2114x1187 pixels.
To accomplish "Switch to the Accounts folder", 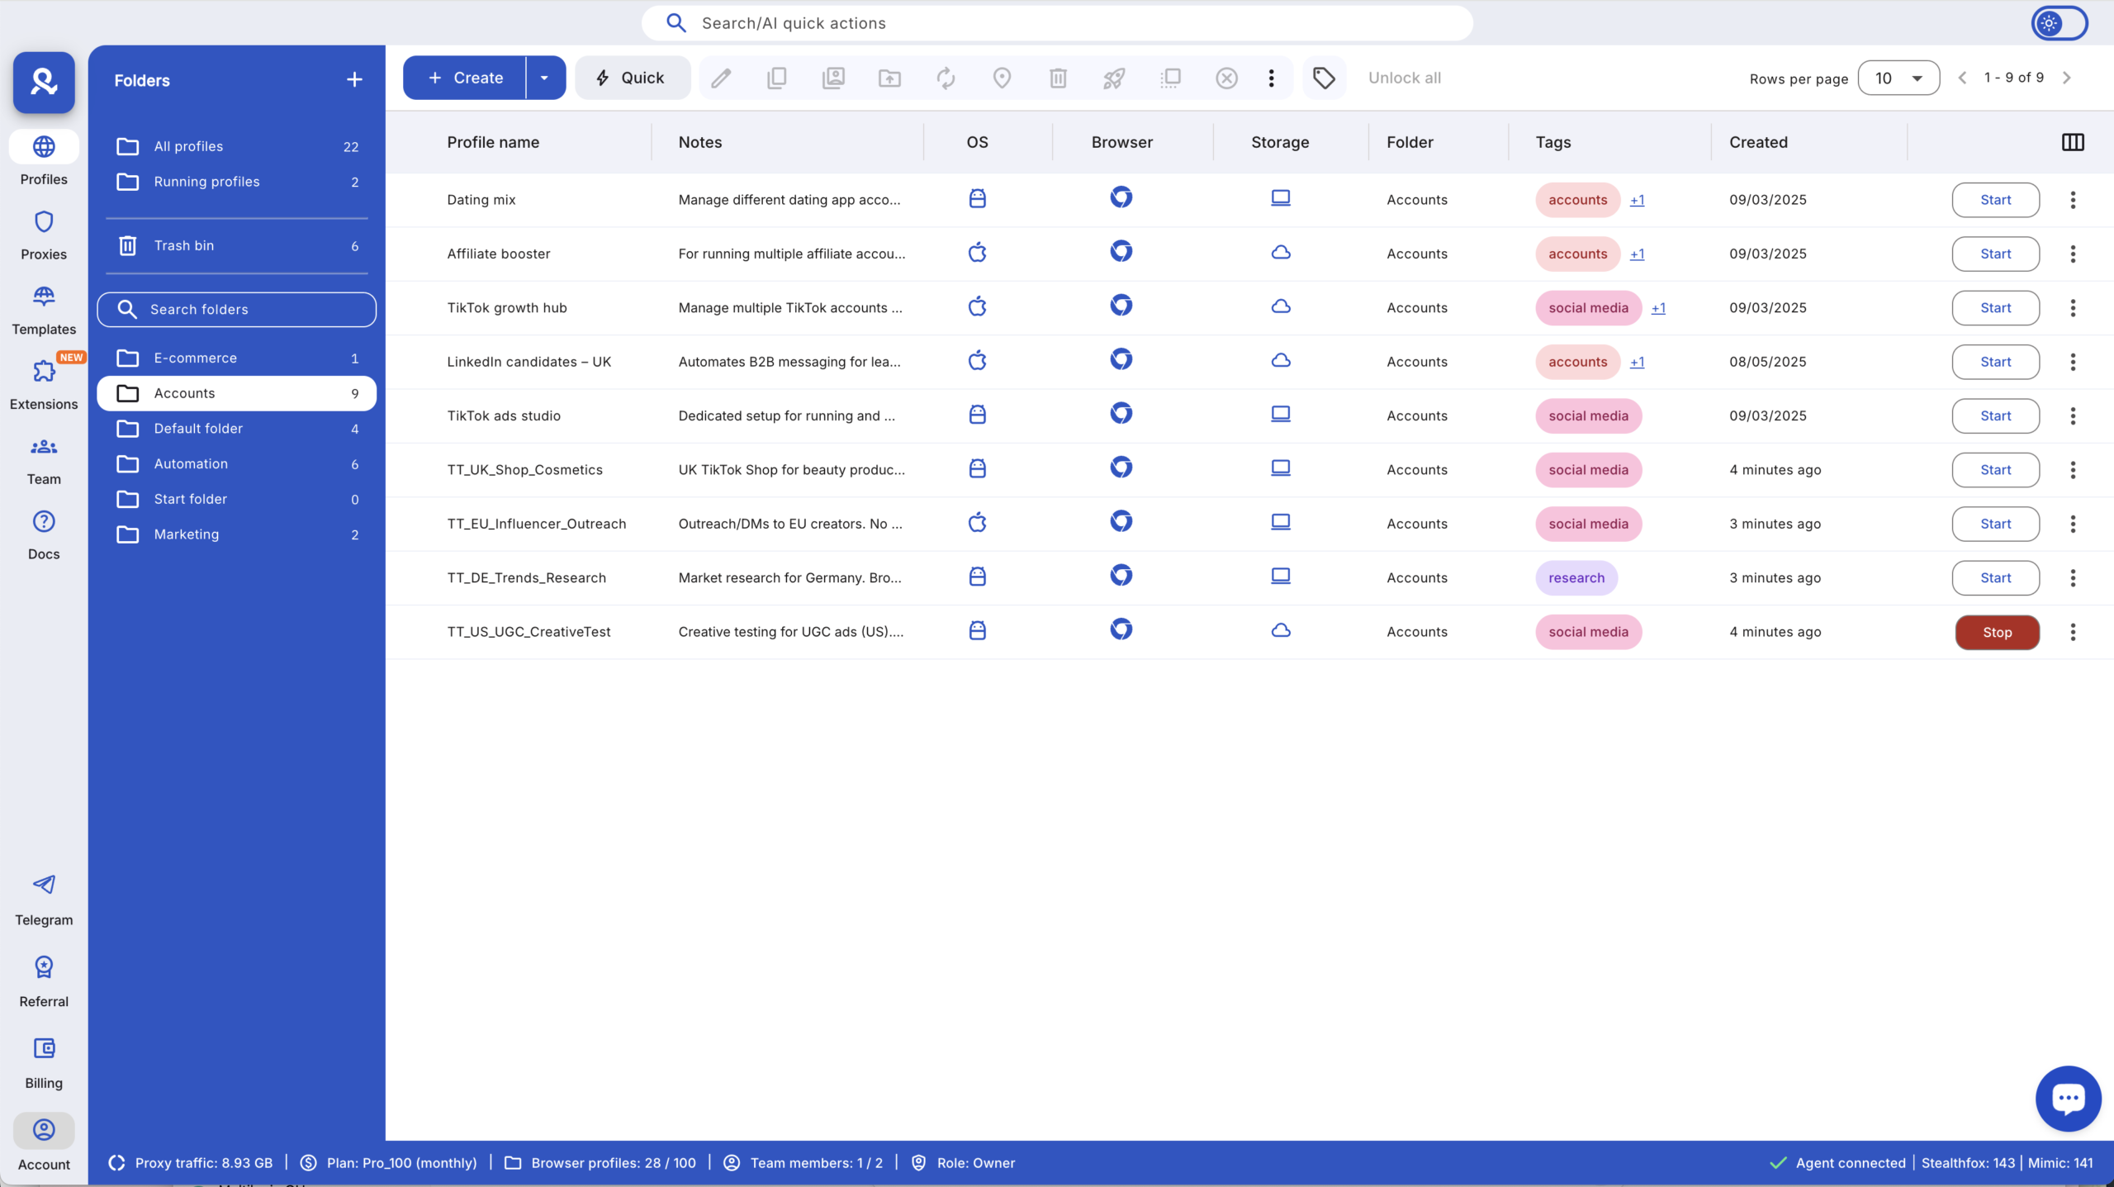I will click(184, 393).
